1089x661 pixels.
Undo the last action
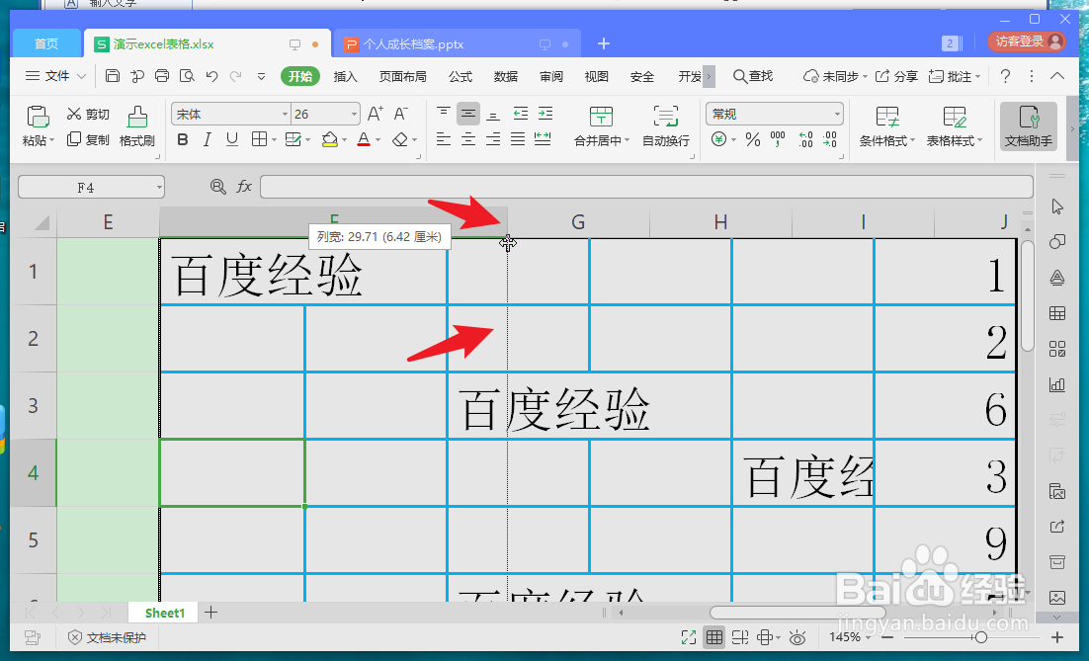211,76
